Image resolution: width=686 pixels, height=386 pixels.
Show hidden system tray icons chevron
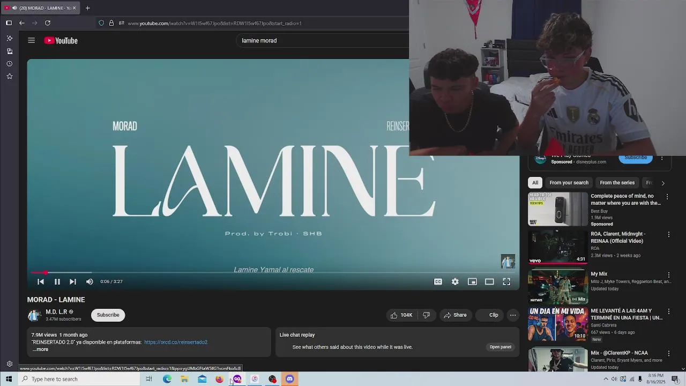point(606,379)
